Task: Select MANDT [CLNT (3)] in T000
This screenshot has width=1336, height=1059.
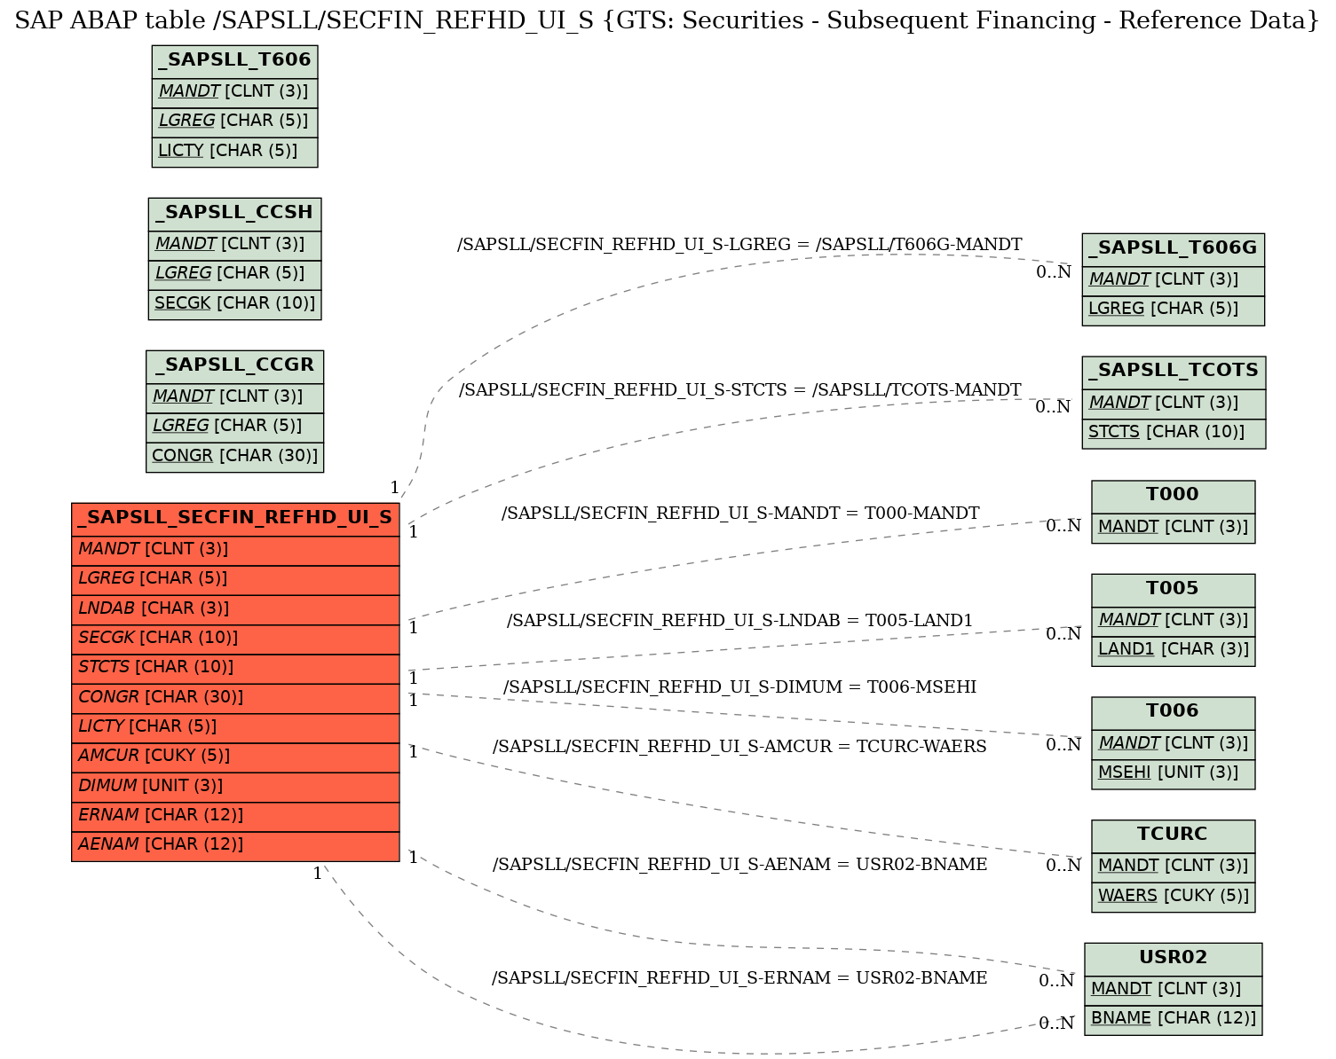Action: pyautogui.click(x=1173, y=528)
